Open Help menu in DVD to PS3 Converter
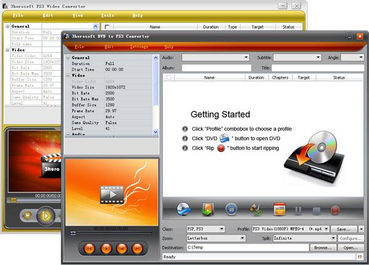 [x=169, y=47]
